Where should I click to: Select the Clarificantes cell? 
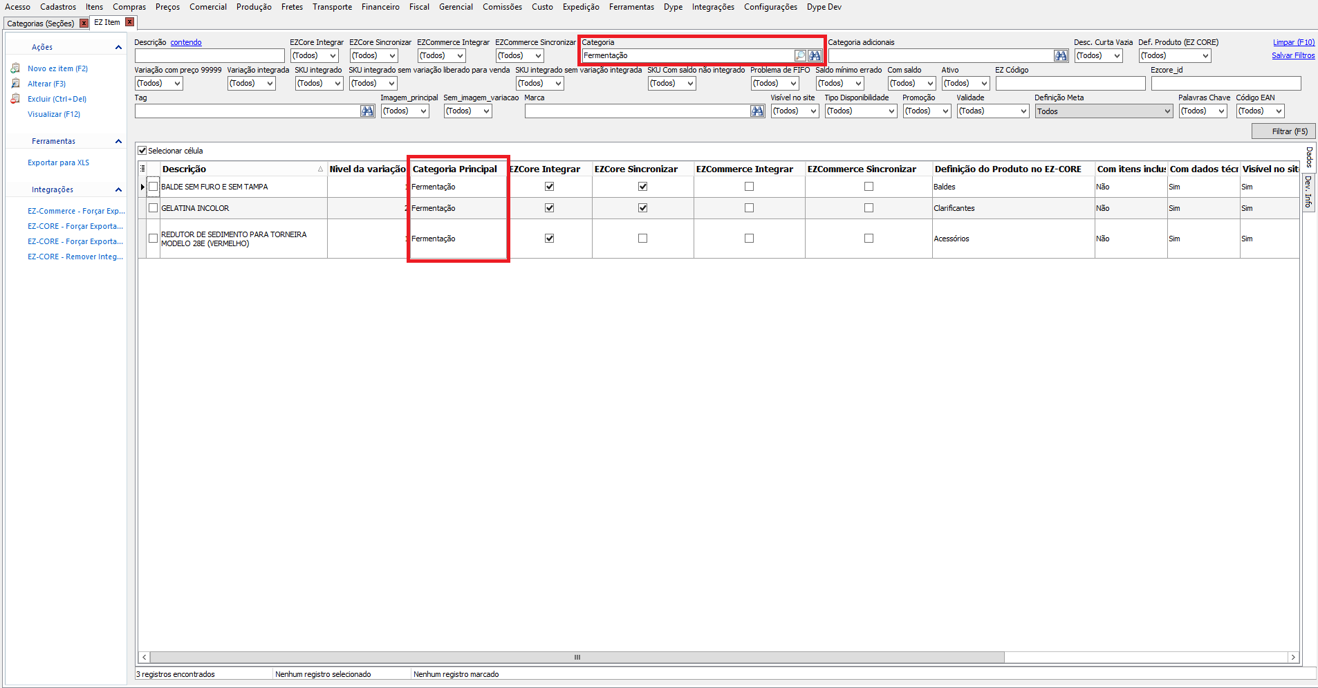click(x=1013, y=208)
